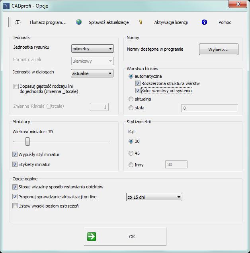Image resolution: width=250 pixels, height=253 pixels.
Task: Open the co 15 dni update frequency dropdown
Action: click(x=154, y=197)
